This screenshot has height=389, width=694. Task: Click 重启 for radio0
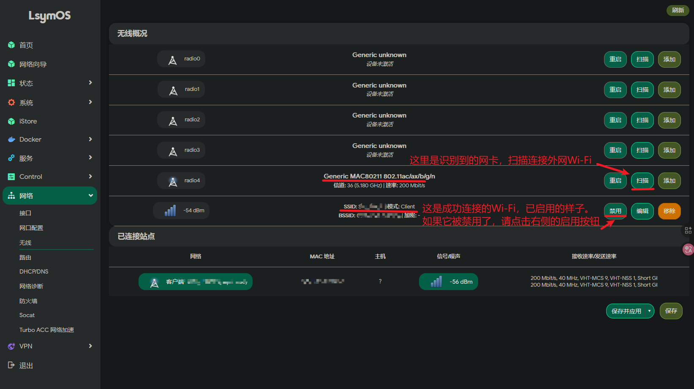pos(615,59)
